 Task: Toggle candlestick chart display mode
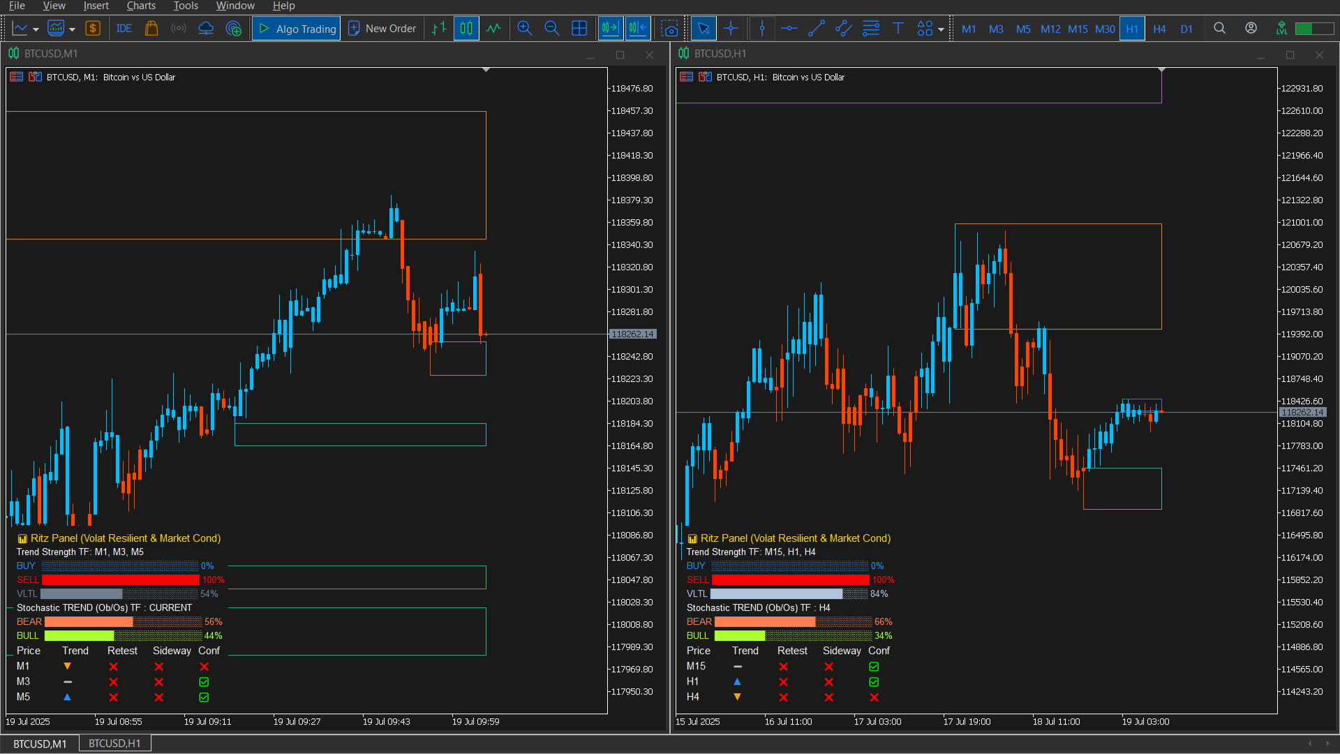466,29
